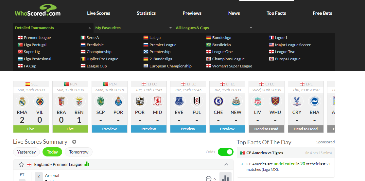Open Eredivisie tournament link

95,45
